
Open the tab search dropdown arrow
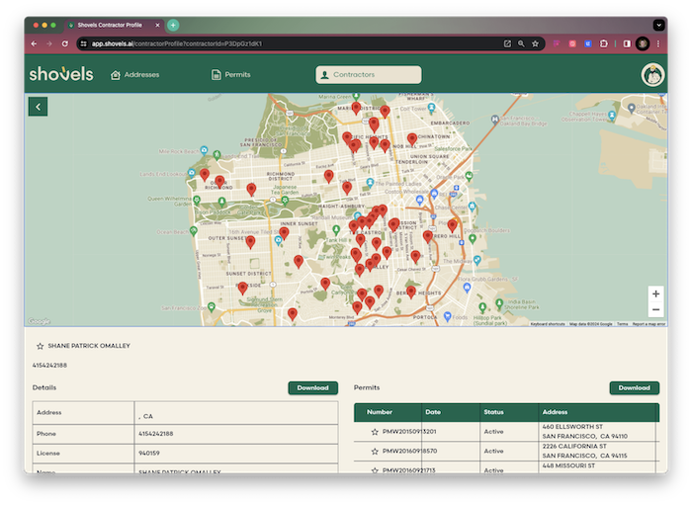point(659,25)
